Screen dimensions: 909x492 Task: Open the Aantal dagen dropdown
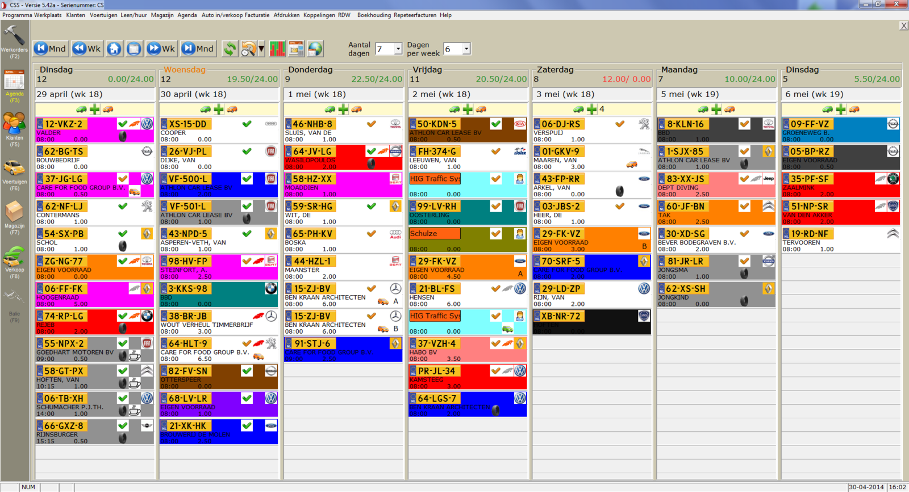398,49
